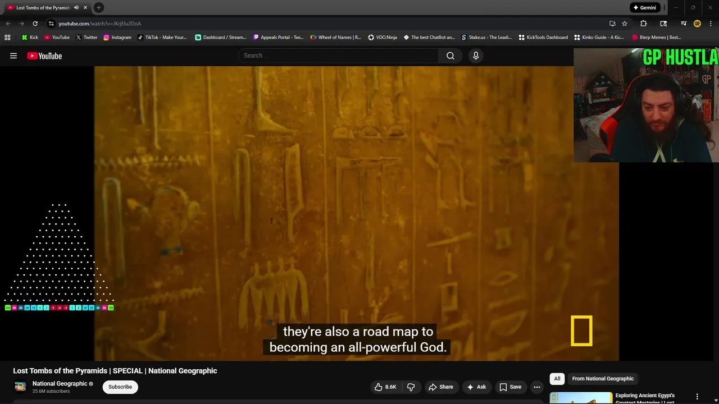Open the Chrome media controls icon

pyautogui.click(x=684, y=24)
